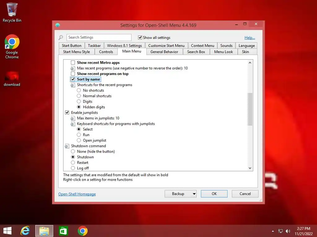Open the Menu Look tab
Screen dimensions: 317x237
pyautogui.click(x=224, y=52)
